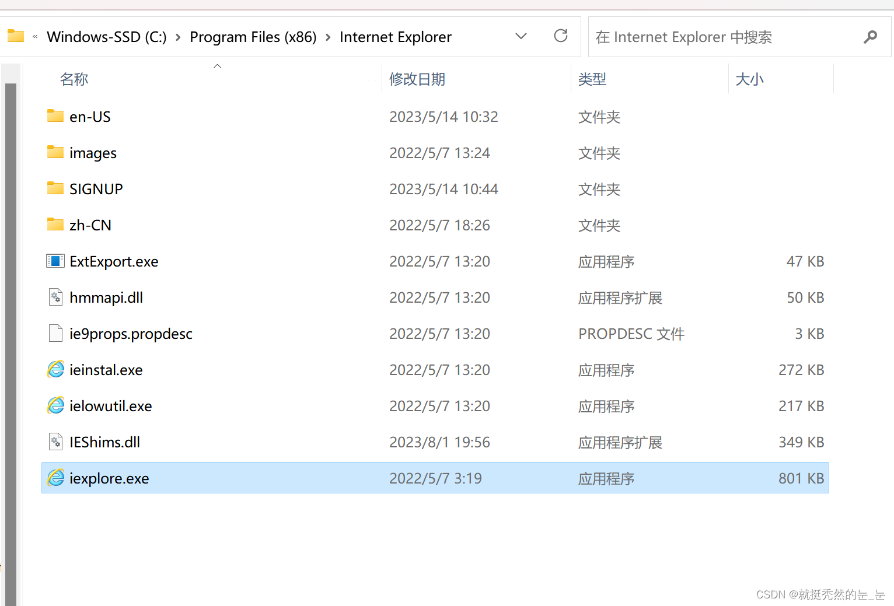Open the address bar history dropdown
Viewport: 894px width, 606px height.
point(521,36)
